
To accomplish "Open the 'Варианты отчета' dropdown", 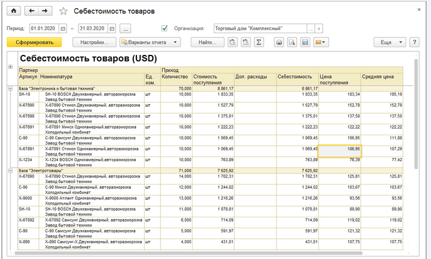I will (x=150, y=42).
